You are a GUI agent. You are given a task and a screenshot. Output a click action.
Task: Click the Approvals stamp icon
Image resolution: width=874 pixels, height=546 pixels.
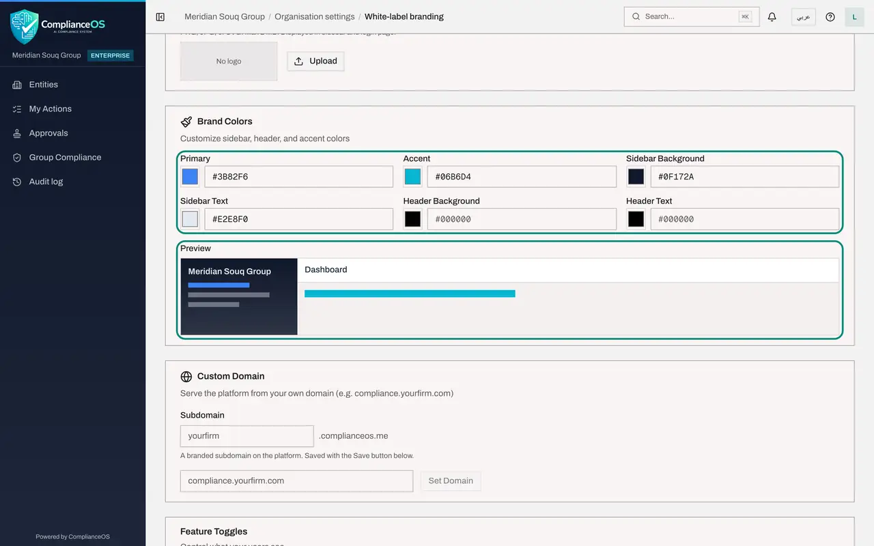coord(17,133)
